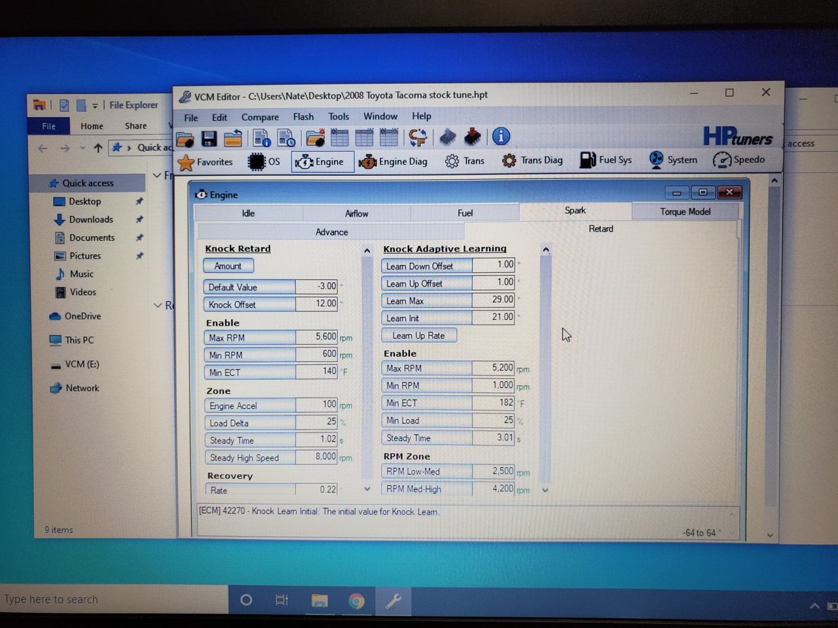Switch to the Torque Model tab
838x628 pixels.
point(685,211)
